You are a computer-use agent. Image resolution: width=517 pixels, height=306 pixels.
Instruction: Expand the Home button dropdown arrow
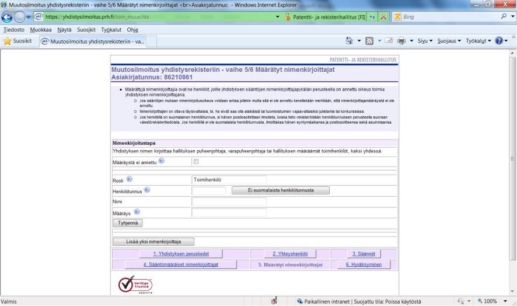coord(359,41)
